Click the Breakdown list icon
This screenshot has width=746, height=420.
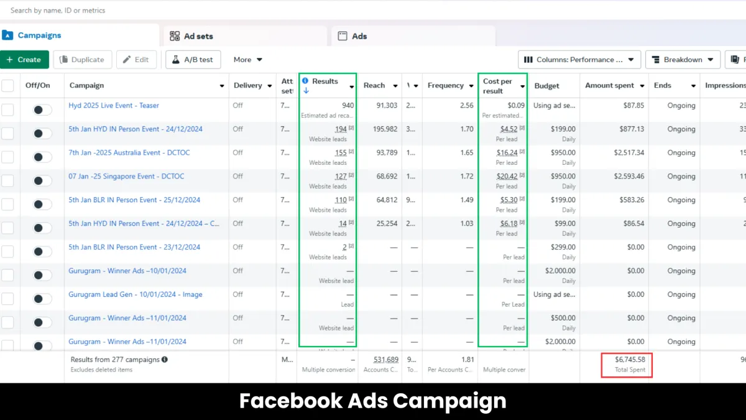[656, 60]
